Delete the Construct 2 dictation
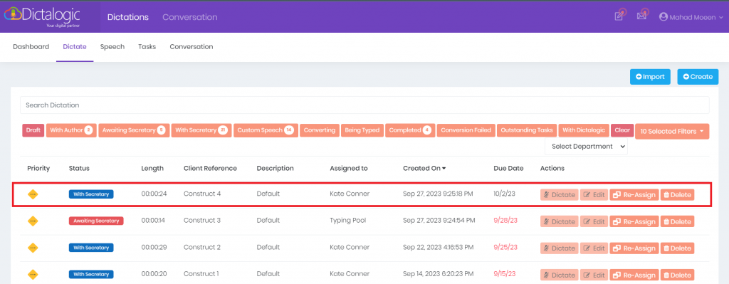The width and height of the screenshot is (729, 284). (678, 248)
